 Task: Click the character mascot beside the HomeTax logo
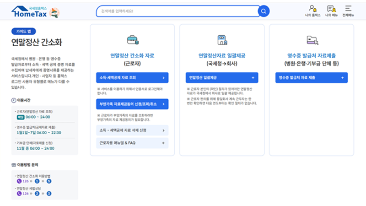click(x=54, y=13)
